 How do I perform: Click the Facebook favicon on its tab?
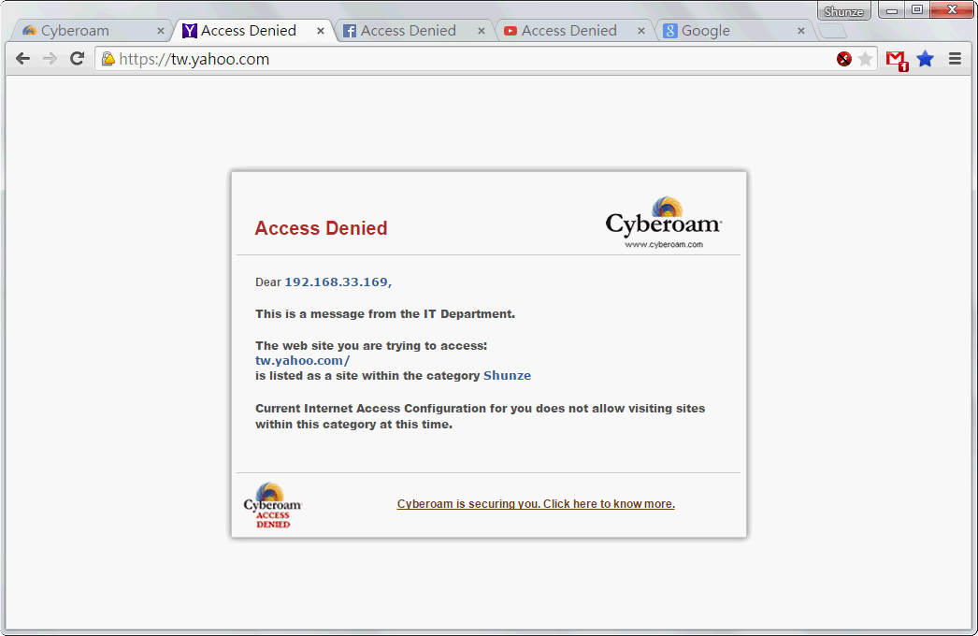point(350,31)
